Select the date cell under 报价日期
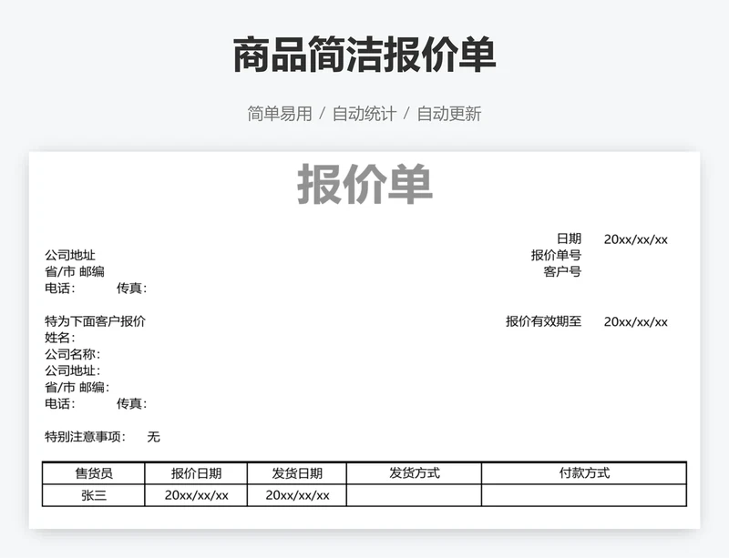729x558 pixels. (x=196, y=495)
